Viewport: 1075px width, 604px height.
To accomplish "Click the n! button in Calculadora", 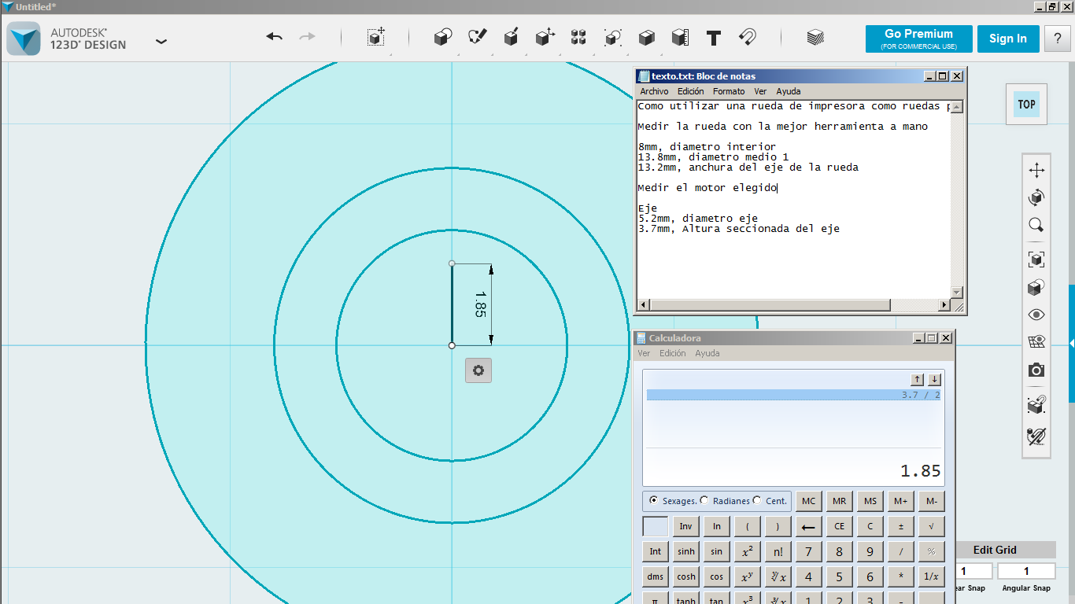I will [x=778, y=551].
